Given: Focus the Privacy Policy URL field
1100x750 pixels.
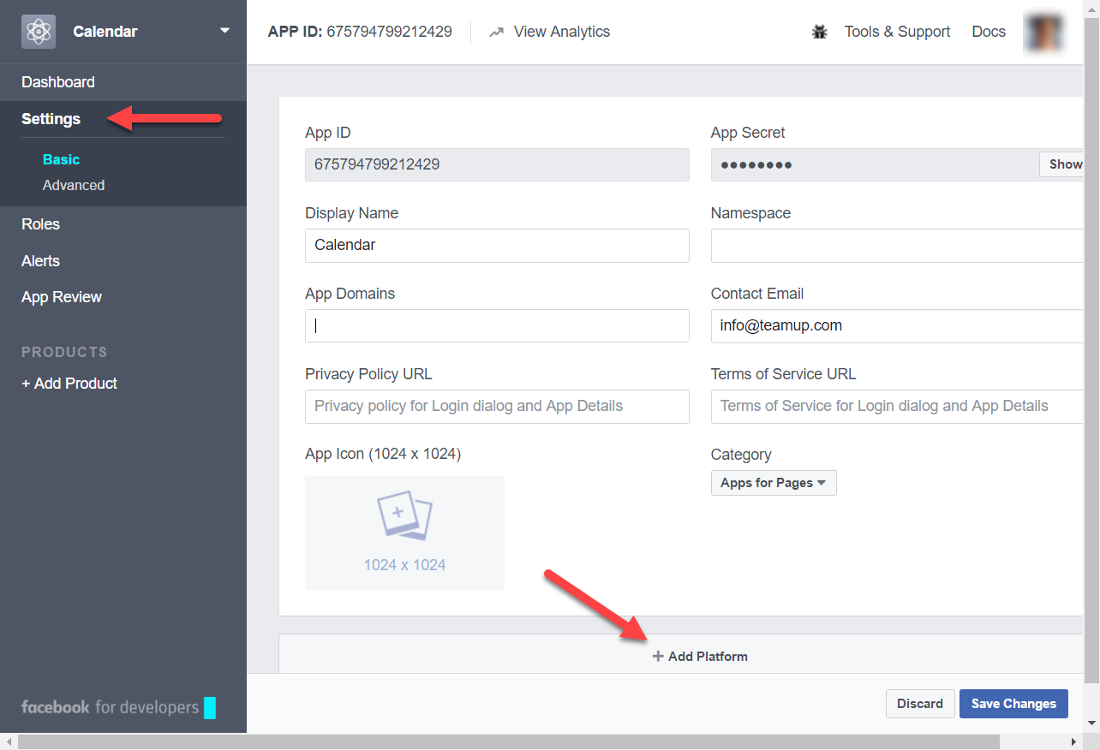Looking at the screenshot, I should pyautogui.click(x=497, y=406).
